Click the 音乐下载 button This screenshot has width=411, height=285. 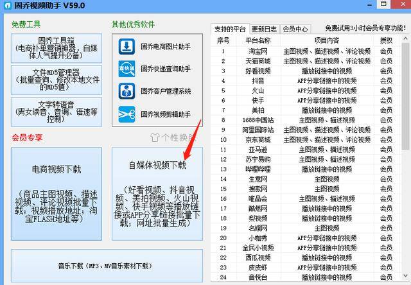(x=107, y=265)
